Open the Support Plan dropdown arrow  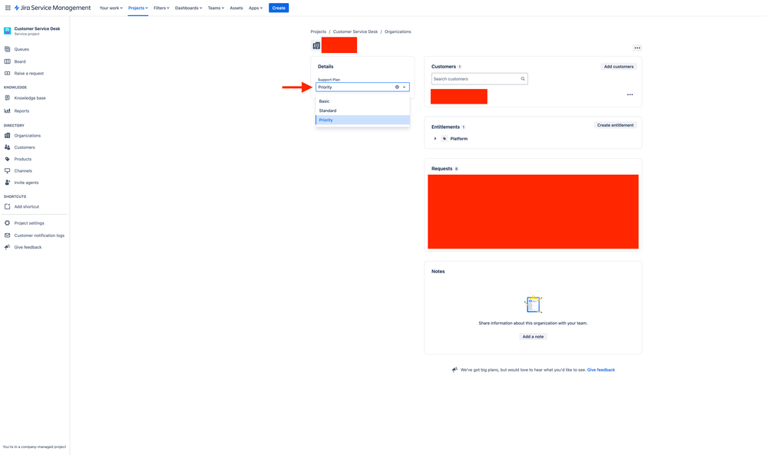coord(404,87)
